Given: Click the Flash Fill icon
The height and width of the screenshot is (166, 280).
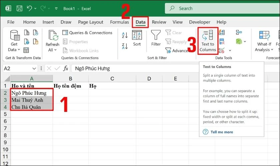Looking at the screenshot, I should coord(222,33).
